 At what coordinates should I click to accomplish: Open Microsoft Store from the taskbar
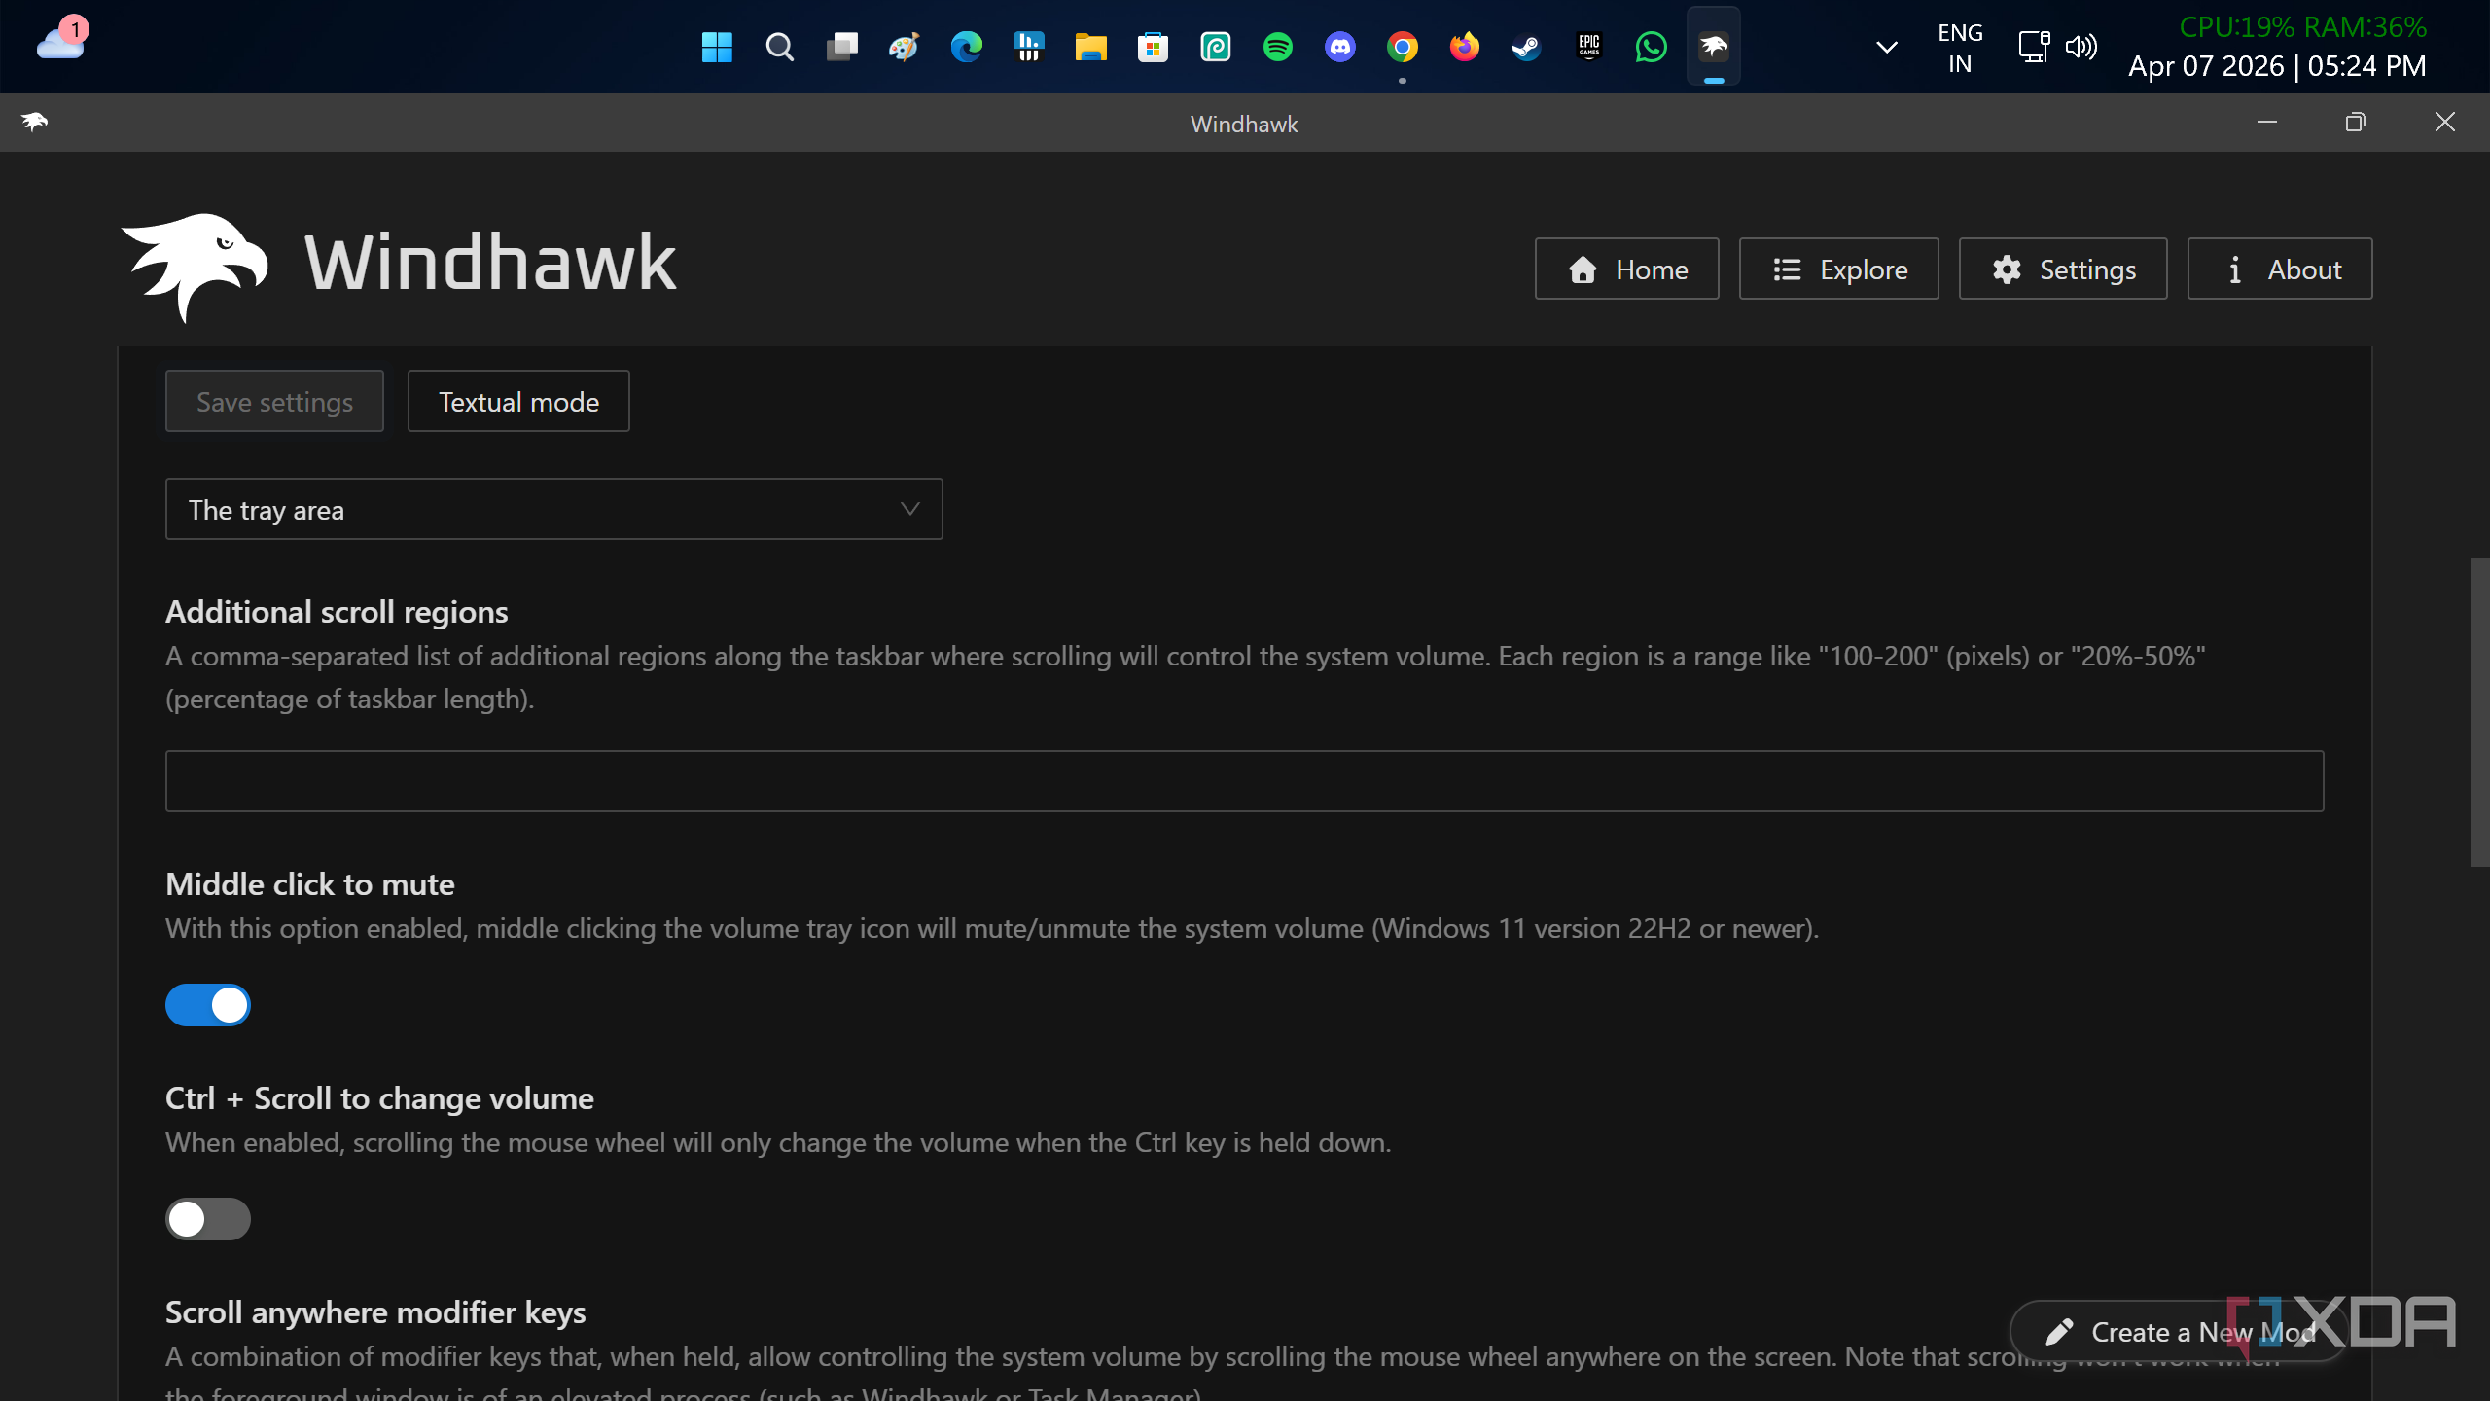coord(1153,47)
